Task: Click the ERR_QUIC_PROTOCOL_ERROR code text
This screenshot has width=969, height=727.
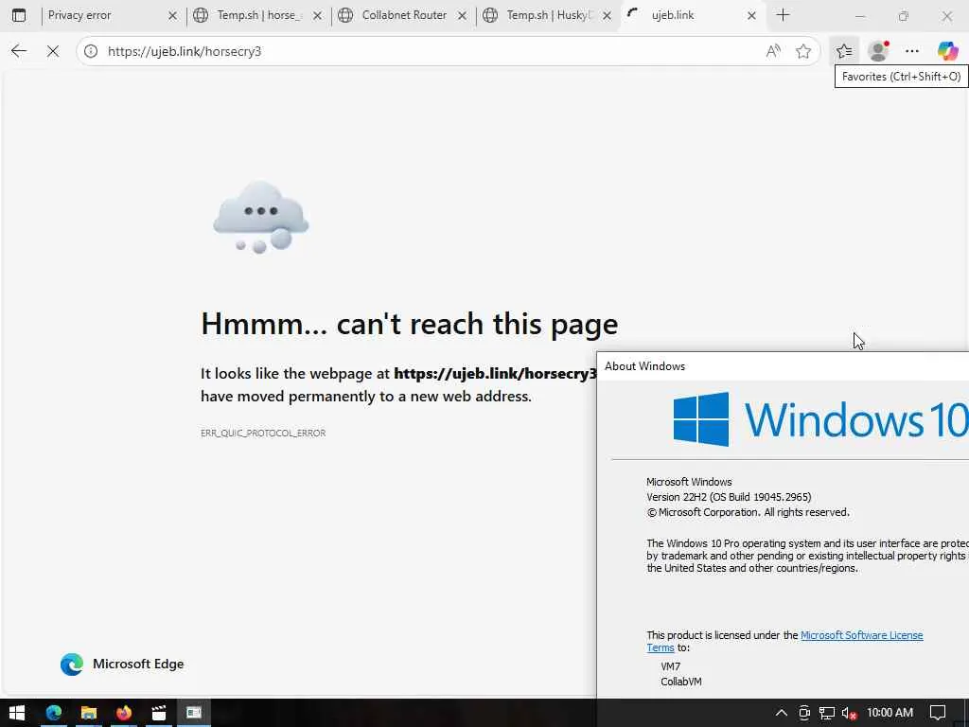Action: point(263,434)
